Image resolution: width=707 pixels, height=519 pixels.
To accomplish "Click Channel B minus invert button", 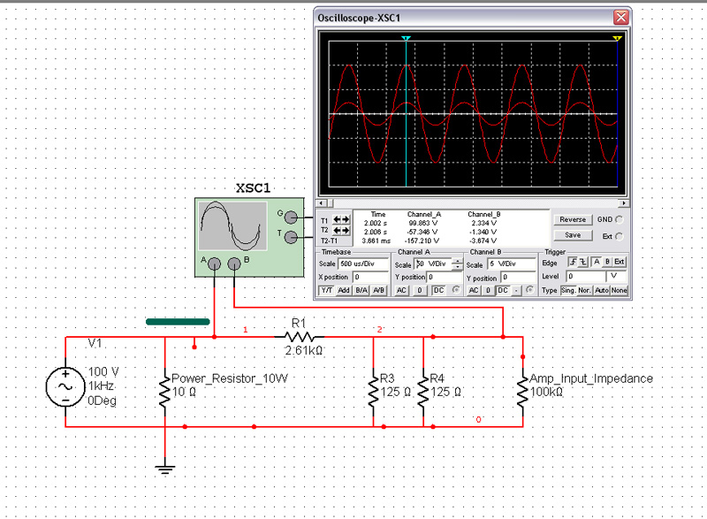I will coord(516,290).
